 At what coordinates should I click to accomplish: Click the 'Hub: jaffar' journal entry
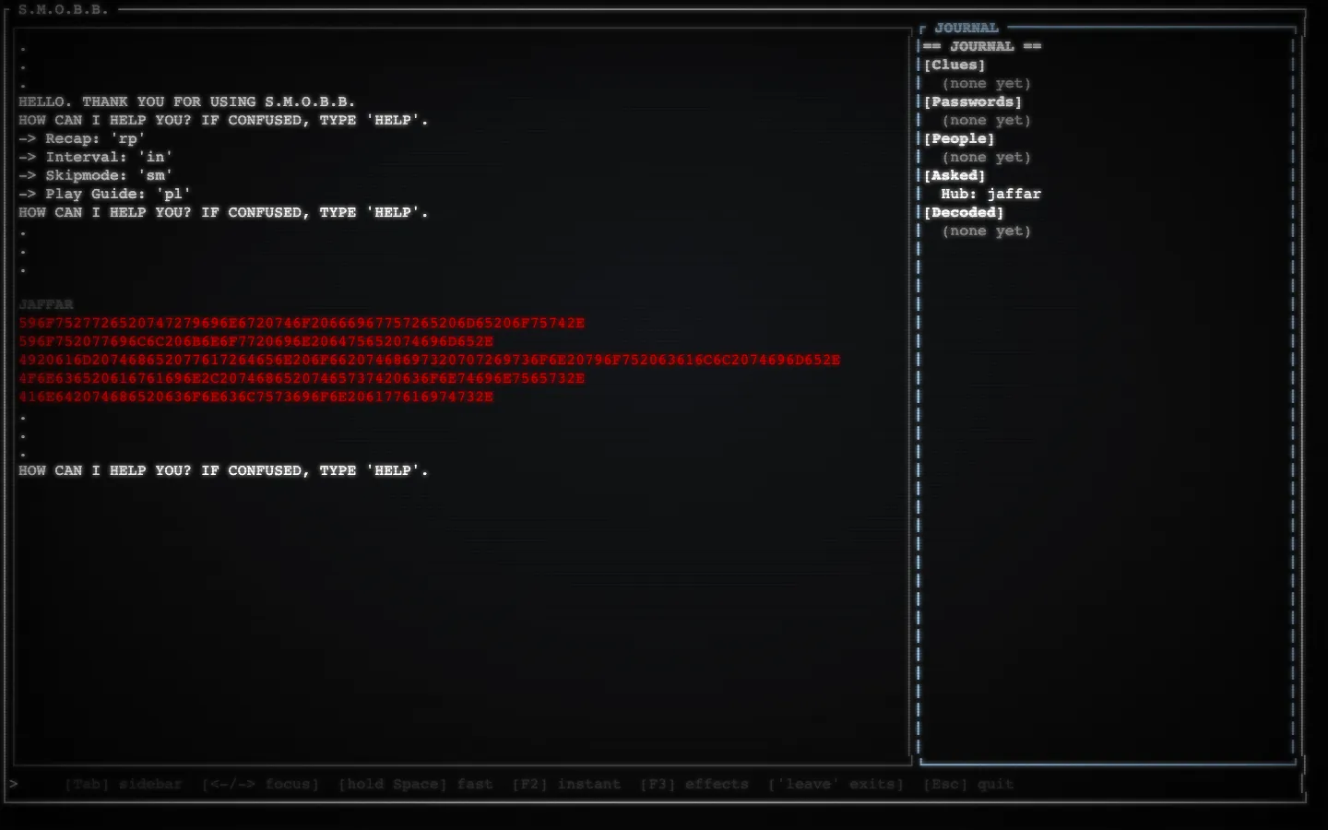[990, 194]
